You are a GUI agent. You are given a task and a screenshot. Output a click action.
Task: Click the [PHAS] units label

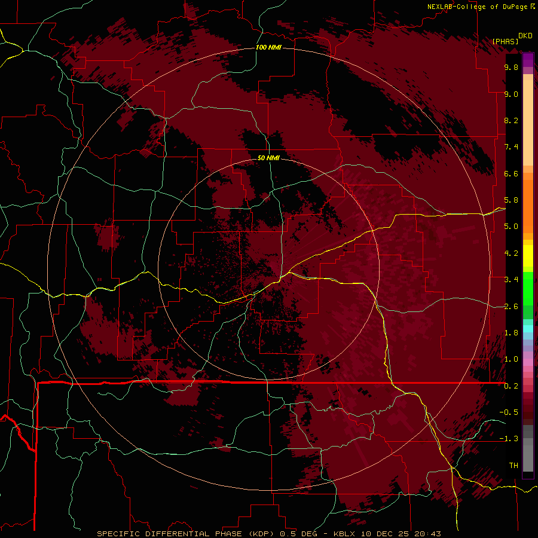pyautogui.click(x=505, y=41)
